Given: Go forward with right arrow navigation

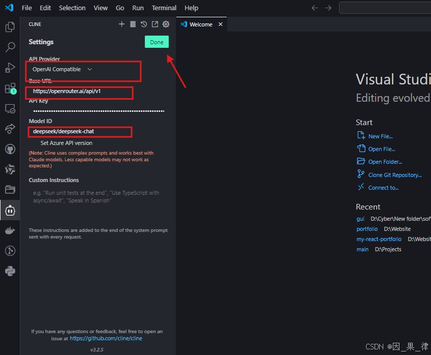Looking at the screenshot, I should 328,8.
